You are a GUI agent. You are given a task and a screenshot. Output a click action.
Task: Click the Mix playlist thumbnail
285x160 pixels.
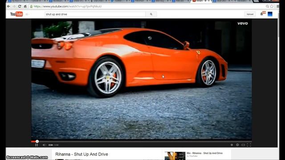[175, 156]
